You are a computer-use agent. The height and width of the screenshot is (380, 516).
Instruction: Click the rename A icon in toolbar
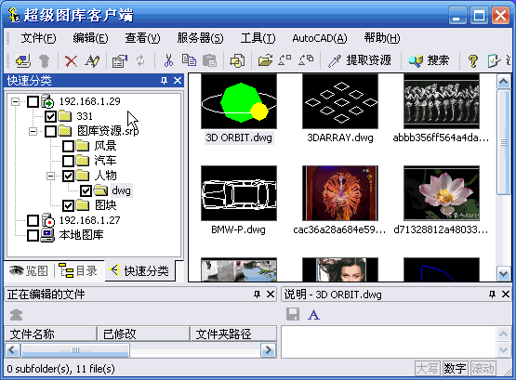coord(92,60)
